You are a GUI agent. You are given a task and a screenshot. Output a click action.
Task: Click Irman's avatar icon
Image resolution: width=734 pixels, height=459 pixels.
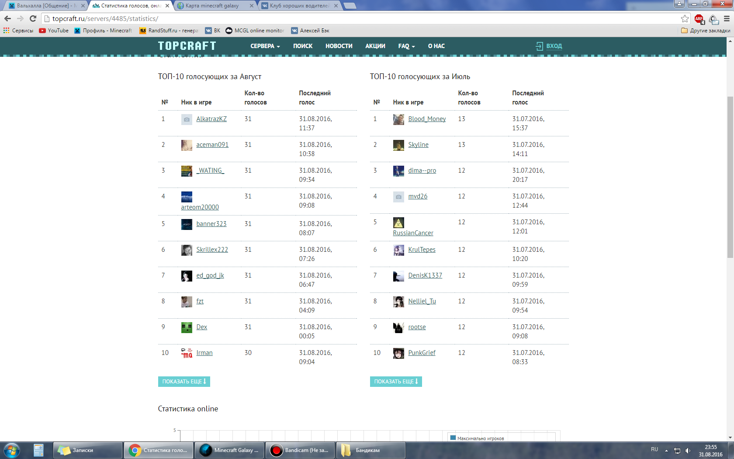tap(187, 353)
